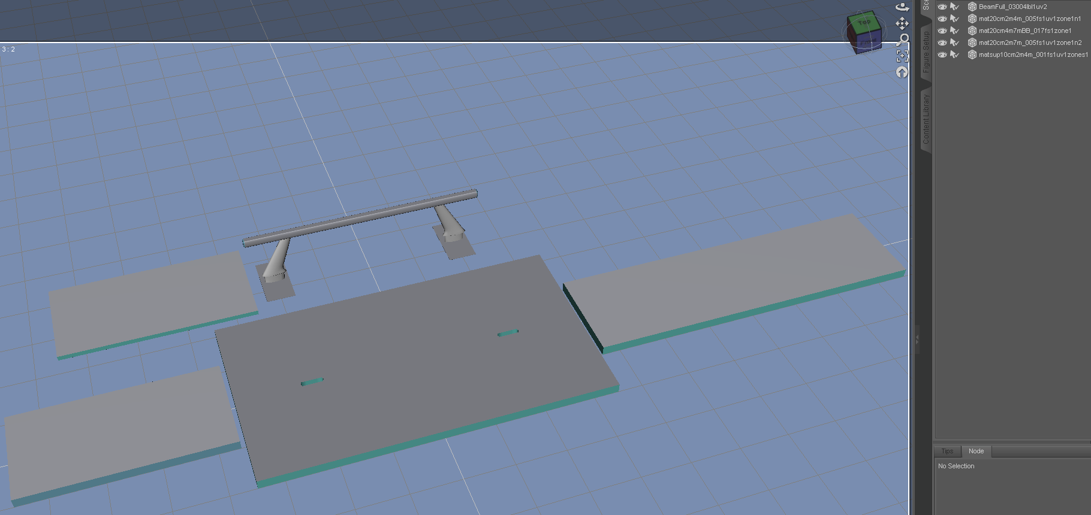Hide BeamFull_03004lbl1uv2 with its eye icon

click(942, 7)
